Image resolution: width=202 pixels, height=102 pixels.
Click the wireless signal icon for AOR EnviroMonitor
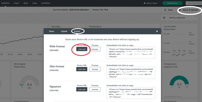[x=164, y=18]
